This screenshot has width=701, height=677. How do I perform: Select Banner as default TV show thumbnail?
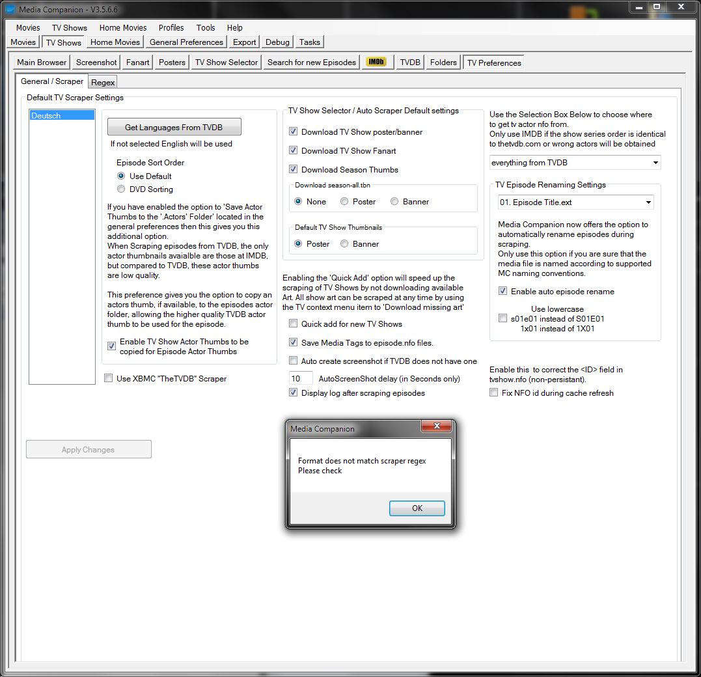click(x=344, y=243)
